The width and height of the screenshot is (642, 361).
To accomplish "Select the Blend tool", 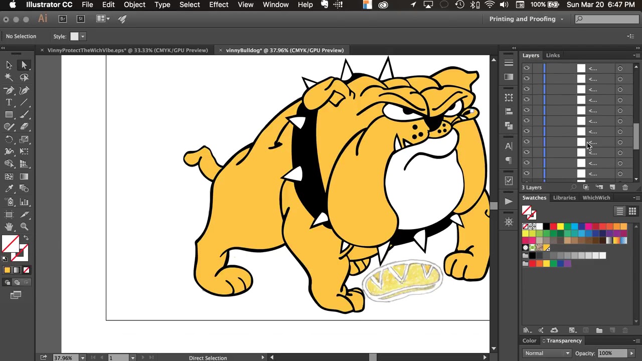I will point(24,189).
